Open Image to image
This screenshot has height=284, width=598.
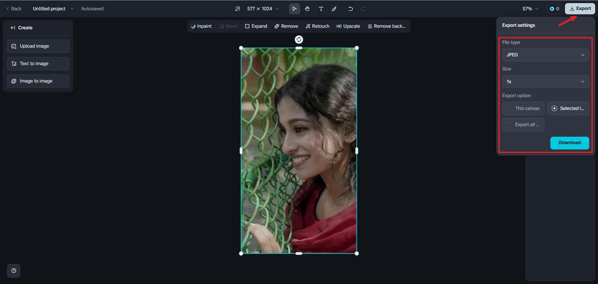tap(38, 81)
